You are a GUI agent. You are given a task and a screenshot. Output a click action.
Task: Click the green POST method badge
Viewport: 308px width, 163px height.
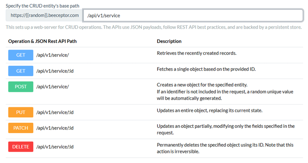click(21, 87)
